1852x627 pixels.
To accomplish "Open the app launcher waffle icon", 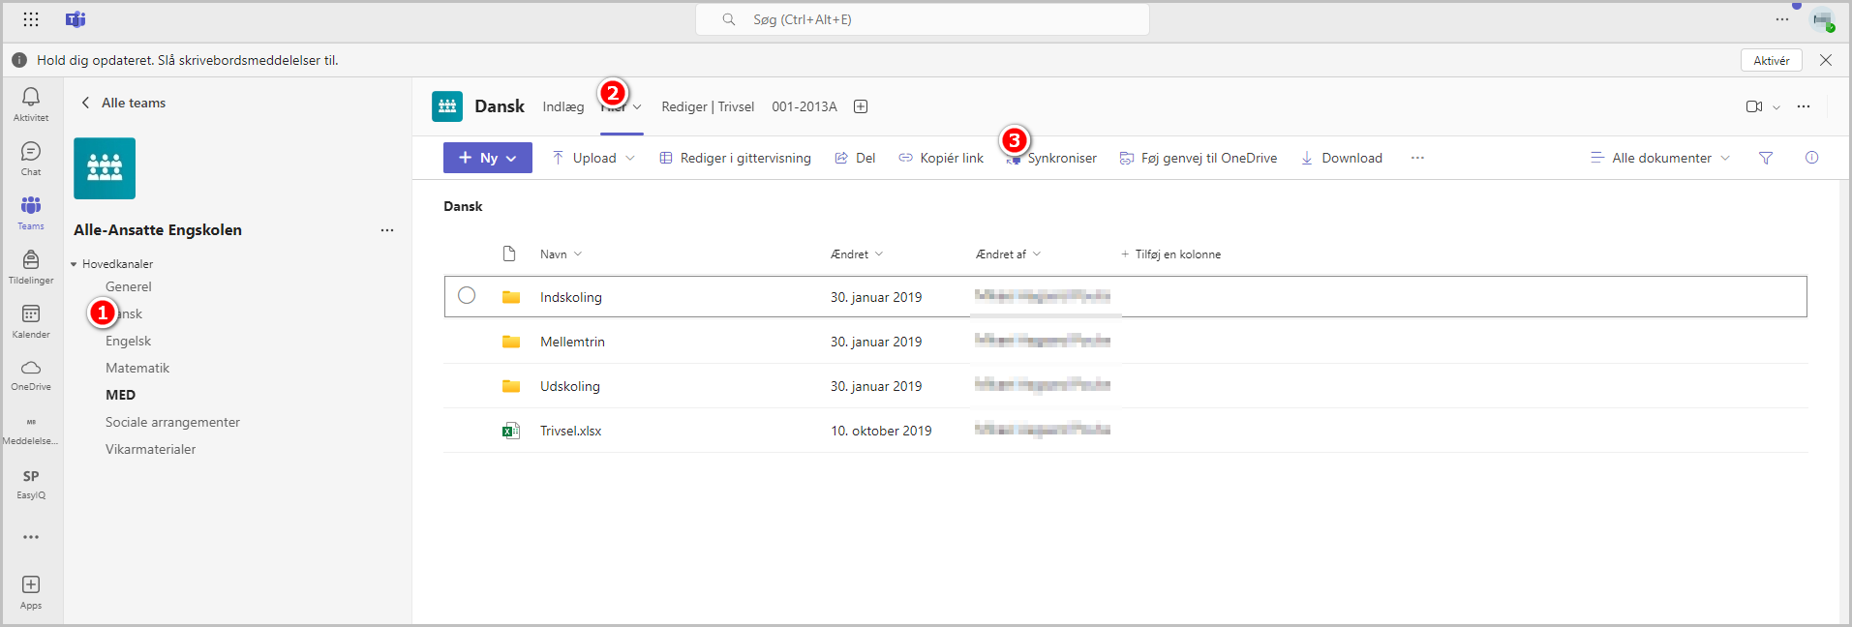I will pos(31,19).
